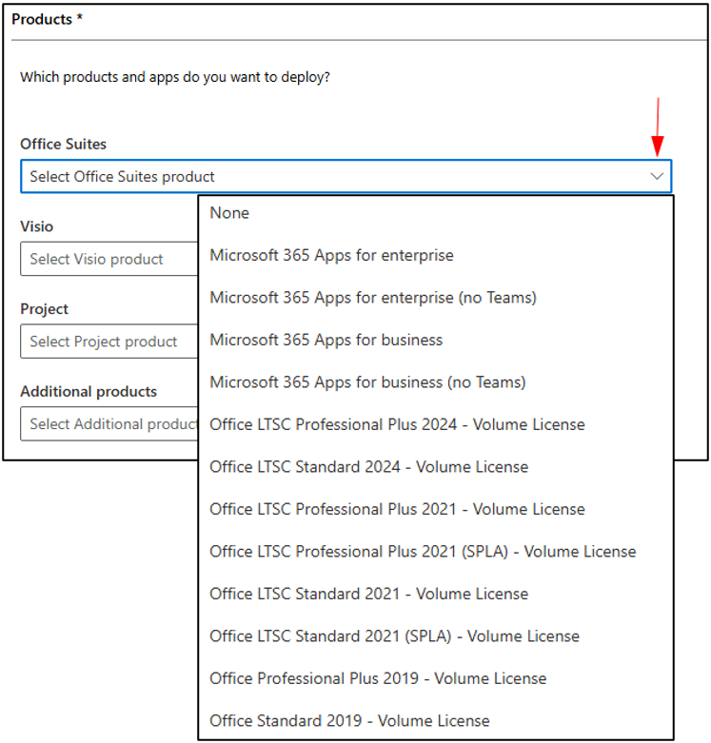Click the Office Suites field label
The image size is (711, 743).
[63, 144]
